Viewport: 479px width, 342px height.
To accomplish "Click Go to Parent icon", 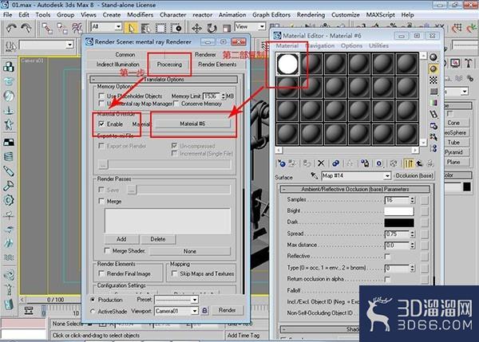I will click(419, 164).
